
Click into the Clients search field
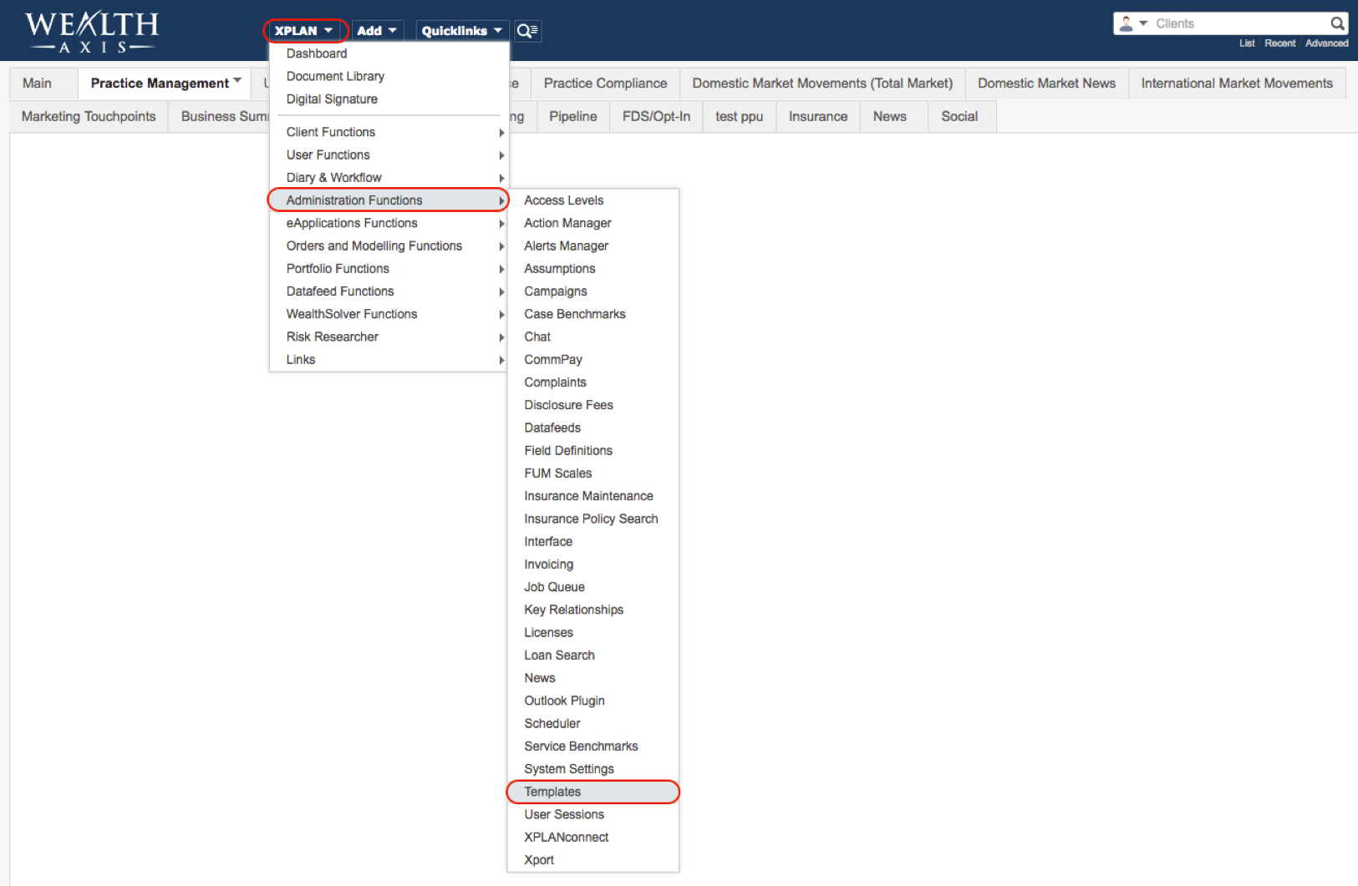1240,23
